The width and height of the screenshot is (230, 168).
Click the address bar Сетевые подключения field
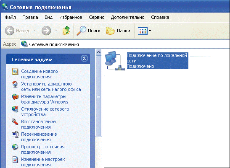coord(125,44)
